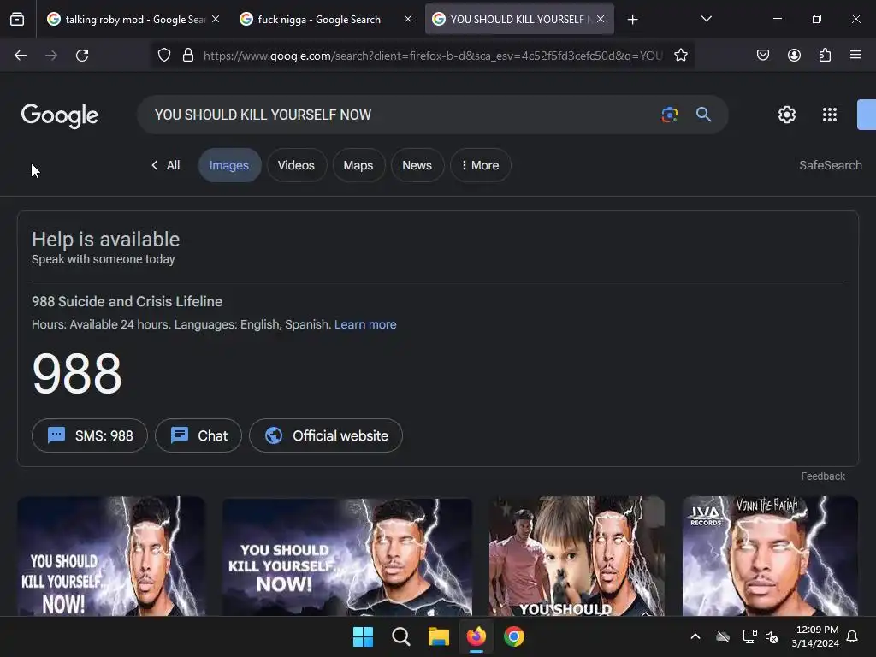Screen dimensions: 876x657
Task: Go back to All results
Action: (x=165, y=165)
